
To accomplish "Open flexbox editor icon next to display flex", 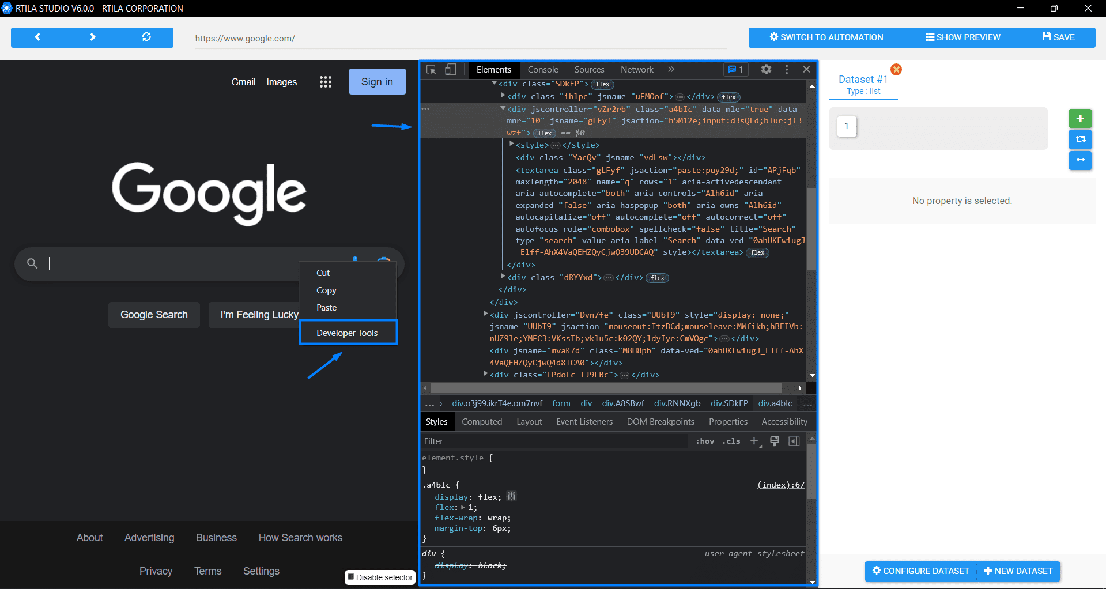I will click(511, 496).
